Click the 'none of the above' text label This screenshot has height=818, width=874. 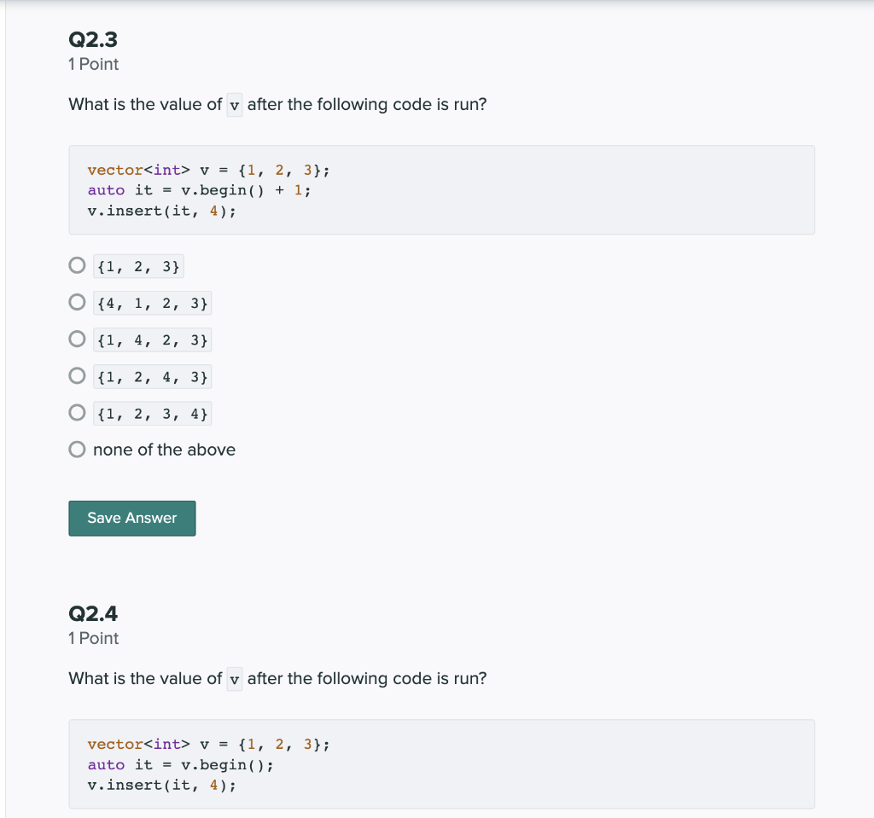164,450
